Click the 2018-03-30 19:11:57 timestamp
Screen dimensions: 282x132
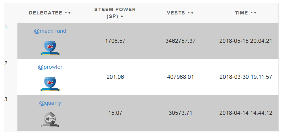click(x=246, y=77)
